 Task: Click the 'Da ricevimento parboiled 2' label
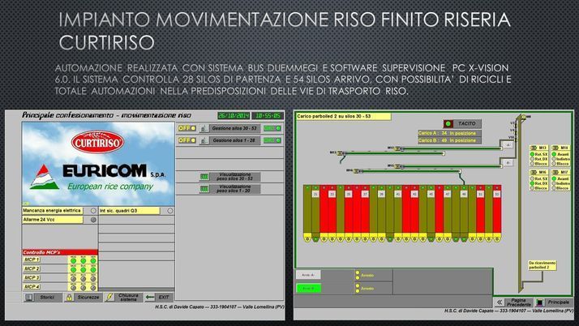(542, 265)
